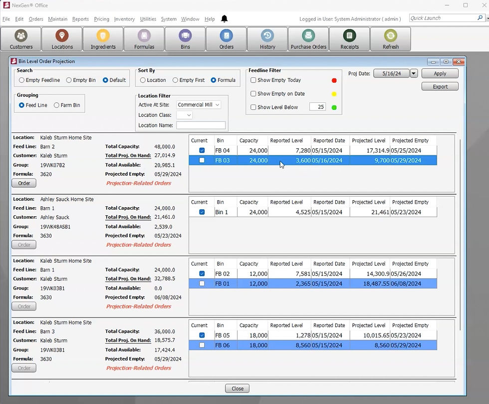Sort by Formula radio button
The image size is (489, 404).
[214, 80]
